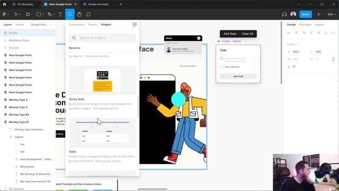The image size is (339, 191).
Task: Open the Google Font page dropdown
Action: tap(41, 24)
